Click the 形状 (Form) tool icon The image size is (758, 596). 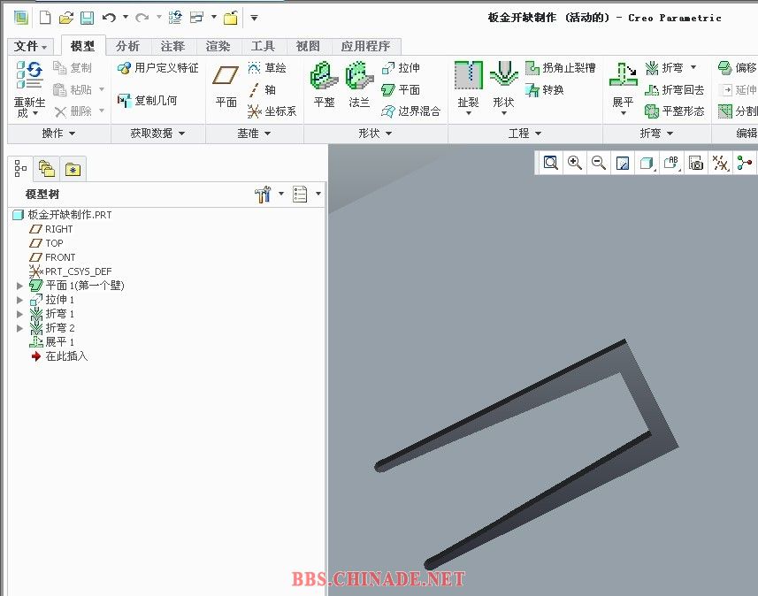point(504,76)
